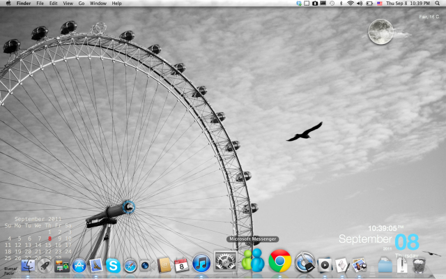Open the Bluetooth status menu
The height and width of the screenshot is (279, 446).
coord(341,3)
